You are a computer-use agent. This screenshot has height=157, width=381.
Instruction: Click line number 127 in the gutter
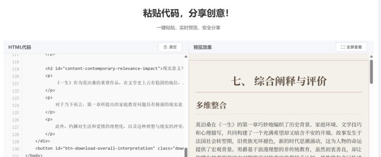(x=15, y=127)
